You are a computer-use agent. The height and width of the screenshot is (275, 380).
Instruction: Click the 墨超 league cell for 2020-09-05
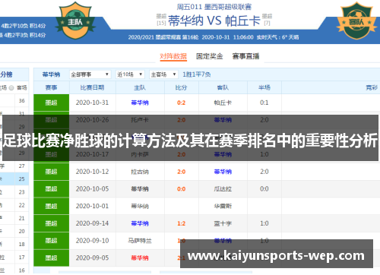51,258
